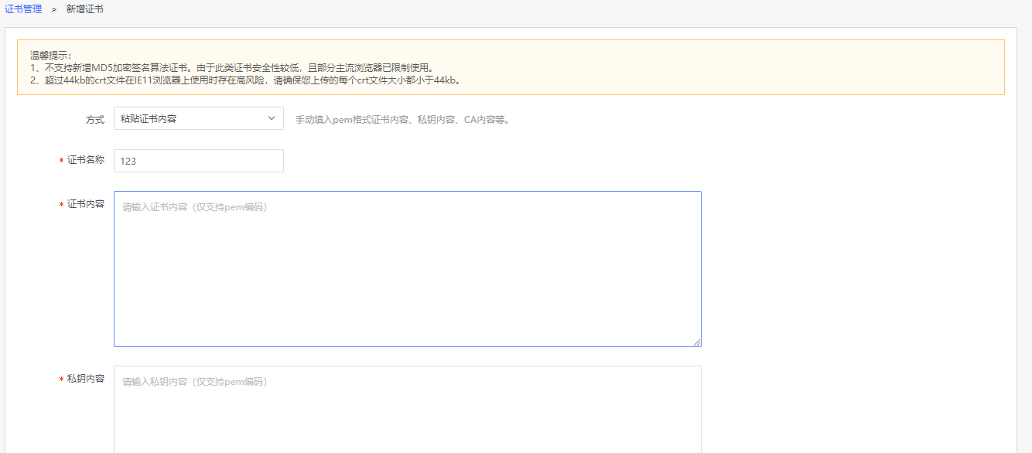Screen dimensions: 1032x453
Task: Focus the 私钥内容 text area
Action: pyautogui.click(x=407, y=410)
